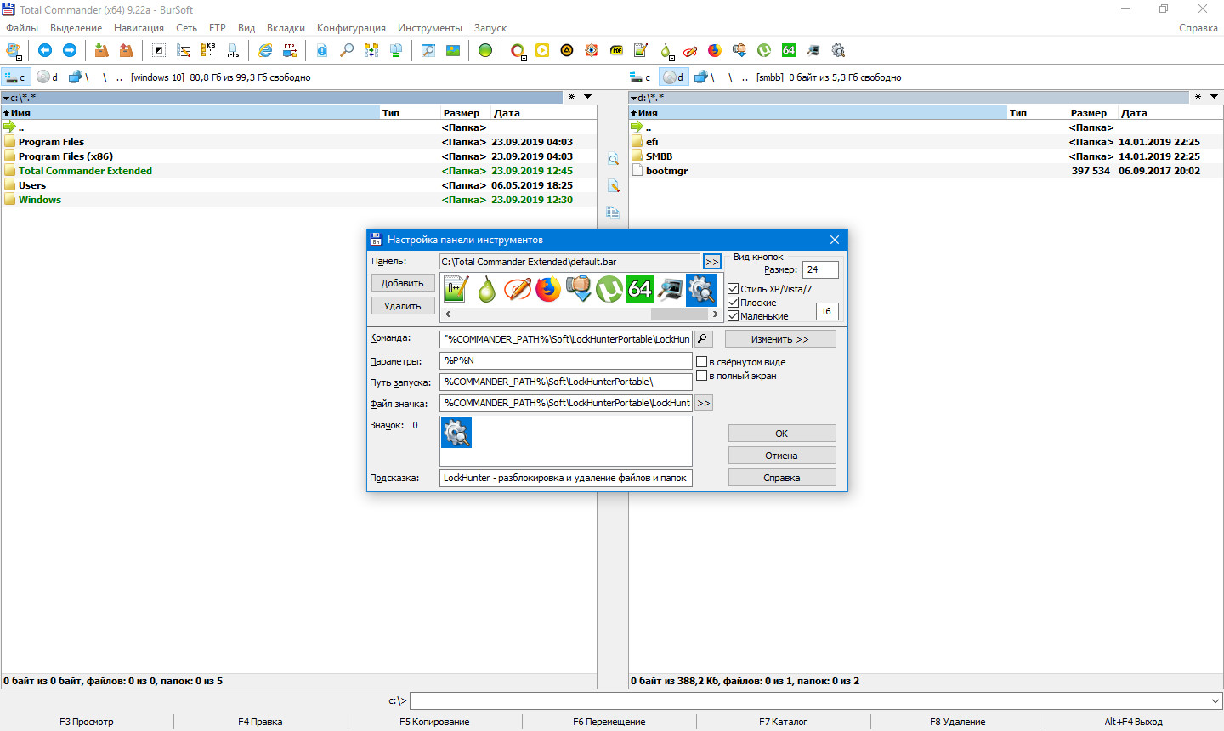The height and width of the screenshot is (731, 1224).
Task: Click the >> button next to Панель path
Action: click(x=712, y=262)
